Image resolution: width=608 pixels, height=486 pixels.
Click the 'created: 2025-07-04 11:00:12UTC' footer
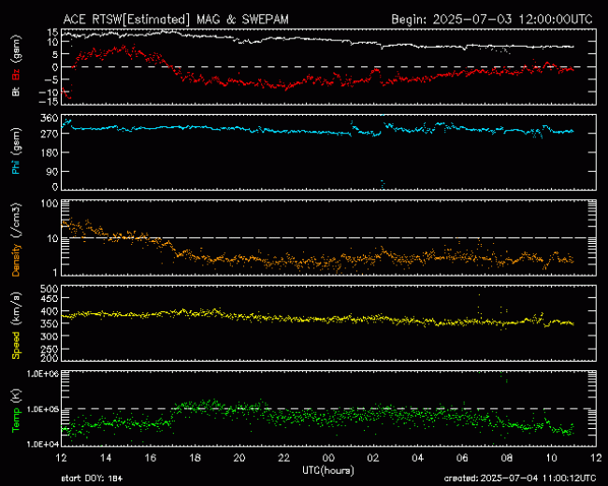pyautogui.click(x=520, y=479)
